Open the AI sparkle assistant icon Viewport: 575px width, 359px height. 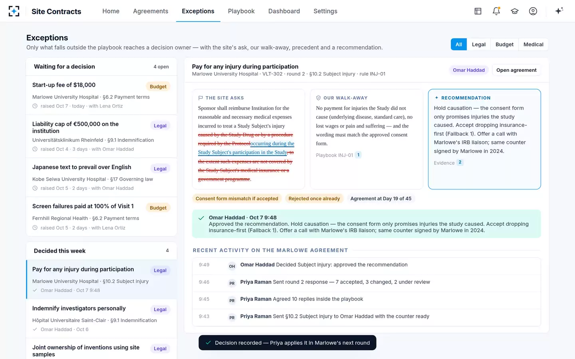click(x=559, y=11)
